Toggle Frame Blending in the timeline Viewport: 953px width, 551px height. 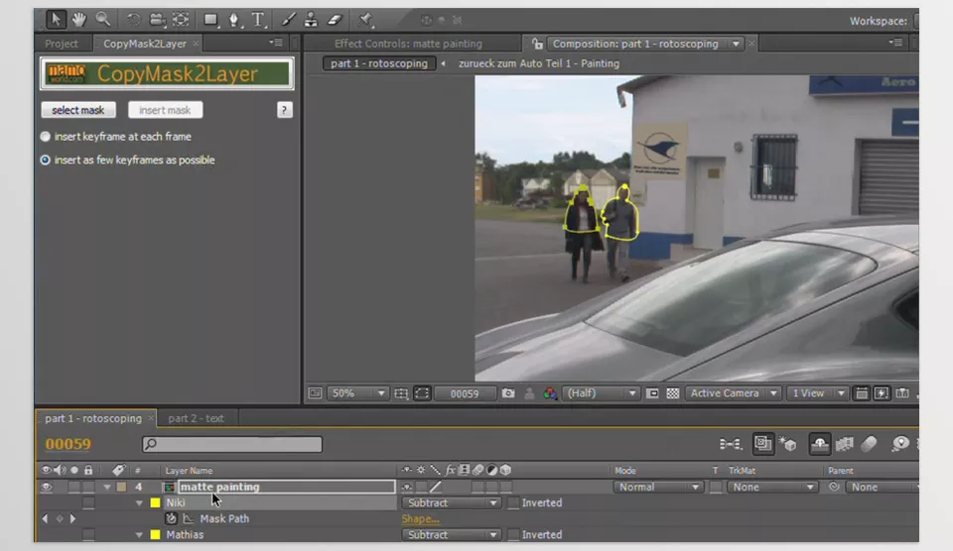(844, 444)
